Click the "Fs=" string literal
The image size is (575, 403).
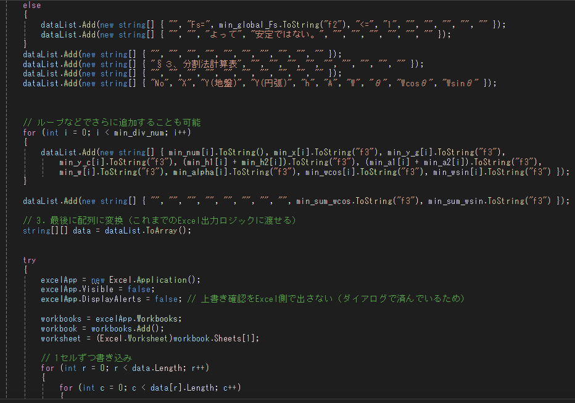pyautogui.click(x=200, y=25)
